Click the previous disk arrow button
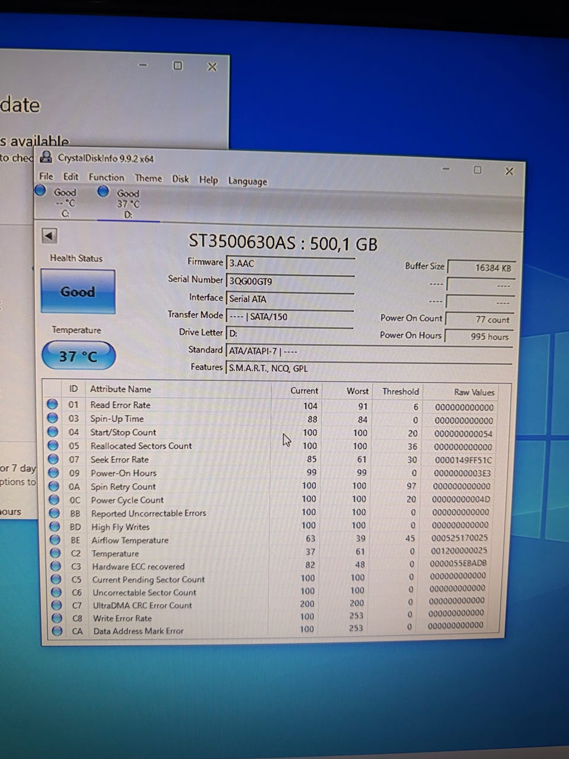The width and height of the screenshot is (569, 759). 49,235
